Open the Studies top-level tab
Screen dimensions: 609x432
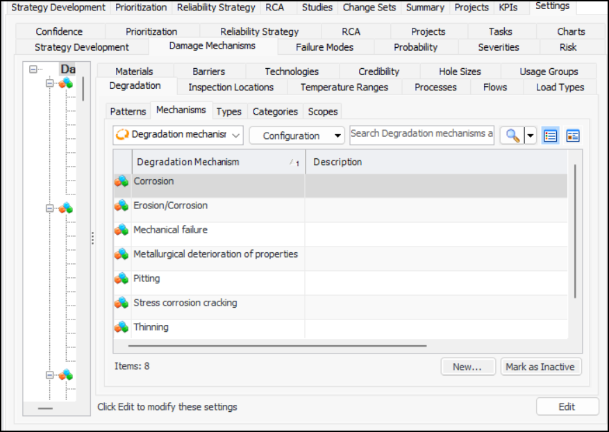coord(317,8)
